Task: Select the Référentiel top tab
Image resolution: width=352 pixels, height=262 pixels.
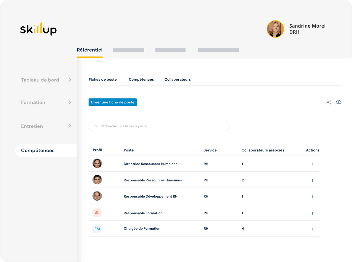Action: click(x=89, y=50)
